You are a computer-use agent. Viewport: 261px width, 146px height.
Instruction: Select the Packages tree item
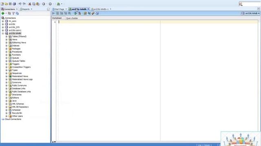pos(16,49)
